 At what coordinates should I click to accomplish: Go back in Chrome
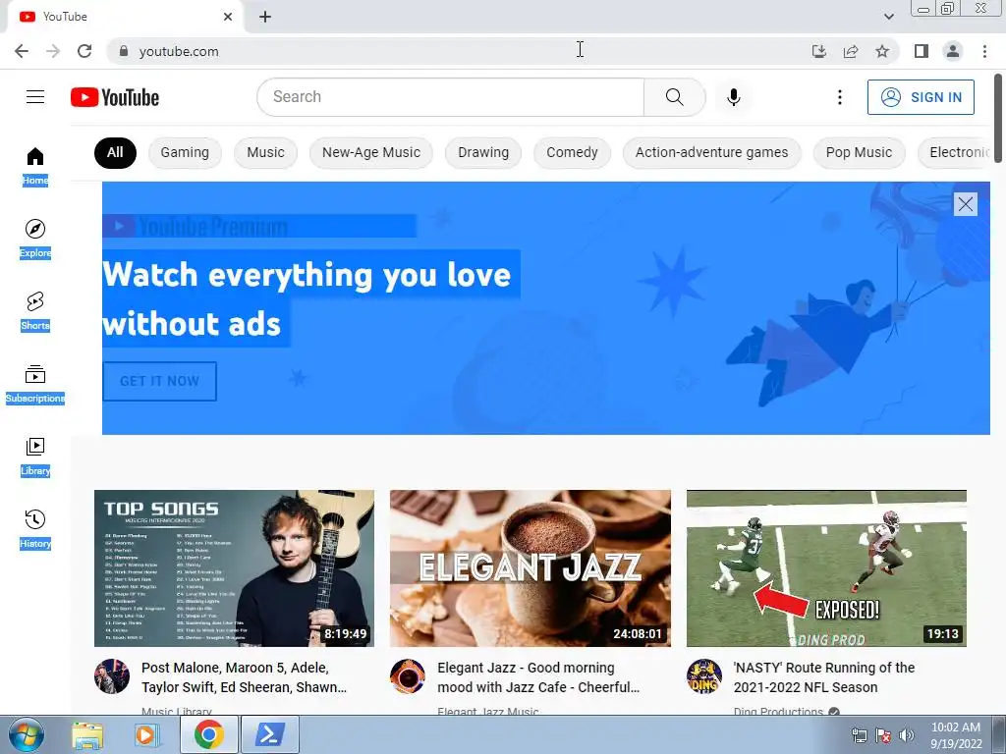22,51
